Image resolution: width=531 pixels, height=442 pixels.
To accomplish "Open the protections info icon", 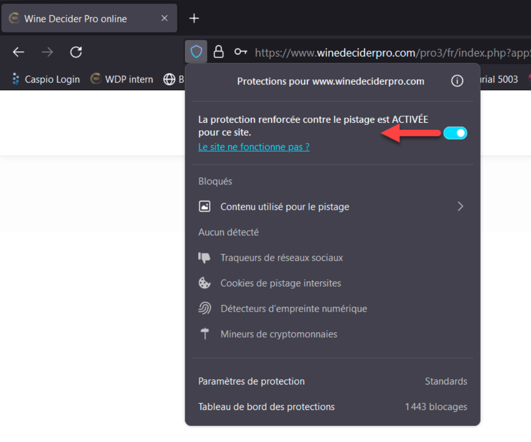I will coord(457,81).
